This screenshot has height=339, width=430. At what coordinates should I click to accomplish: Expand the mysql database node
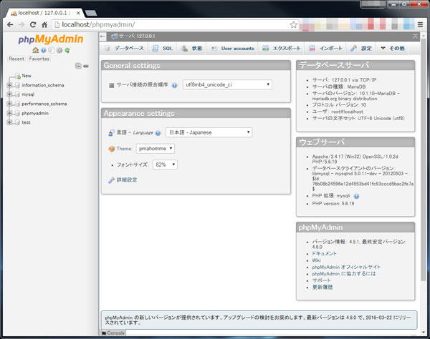(x=9, y=94)
